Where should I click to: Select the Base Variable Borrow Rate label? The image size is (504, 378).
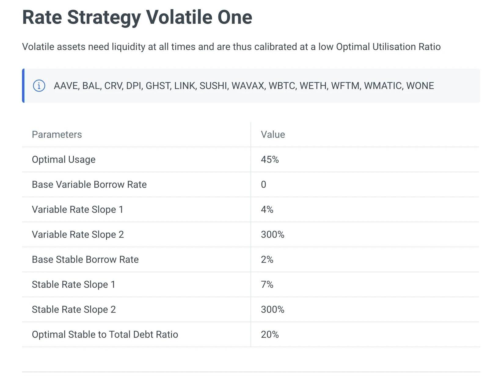click(x=89, y=184)
